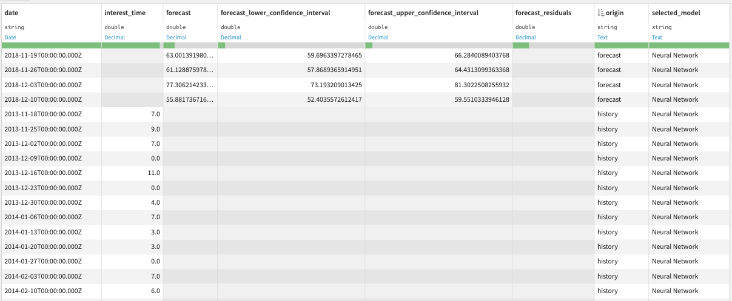The width and height of the screenshot is (732, 301).
Task: Click the validity bar under forecast_residuals
Action: (x=553, y=45)
